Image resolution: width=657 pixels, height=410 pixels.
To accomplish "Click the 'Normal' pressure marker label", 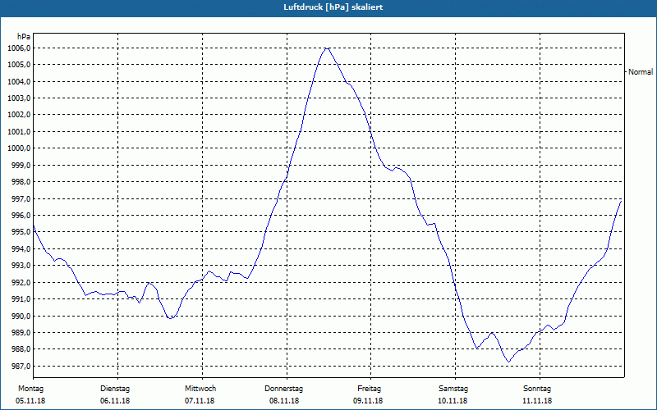I will click(x=641, y=72).
